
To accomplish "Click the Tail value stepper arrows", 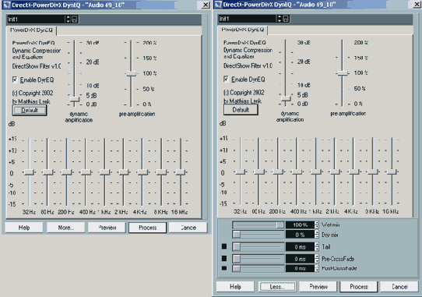I will click(317, 246).
